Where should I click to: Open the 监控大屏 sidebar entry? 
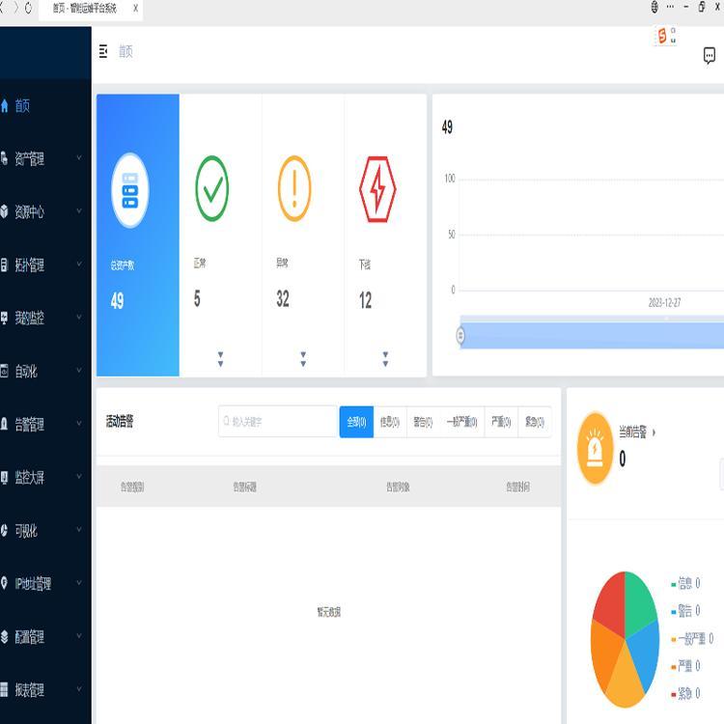(39, 478)
